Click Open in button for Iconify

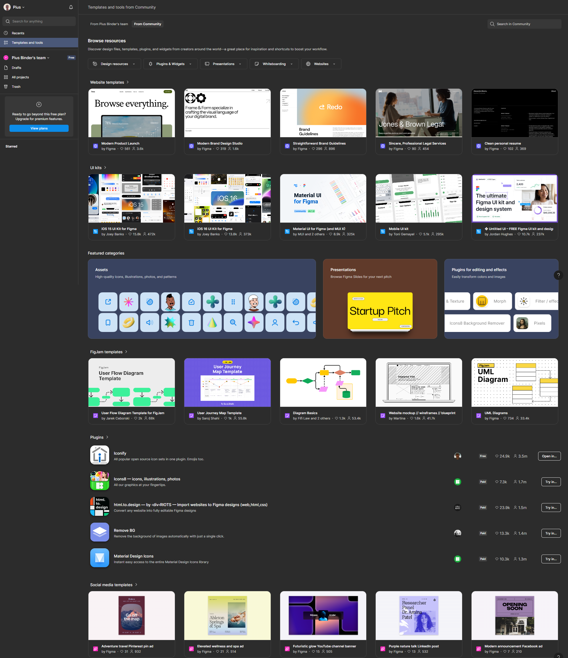point(549,456)
